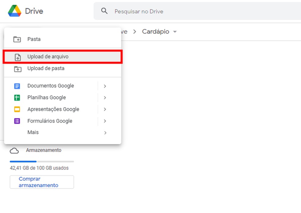
Task: Expand the Documentos Google submenu arrow
Action: 105,86
